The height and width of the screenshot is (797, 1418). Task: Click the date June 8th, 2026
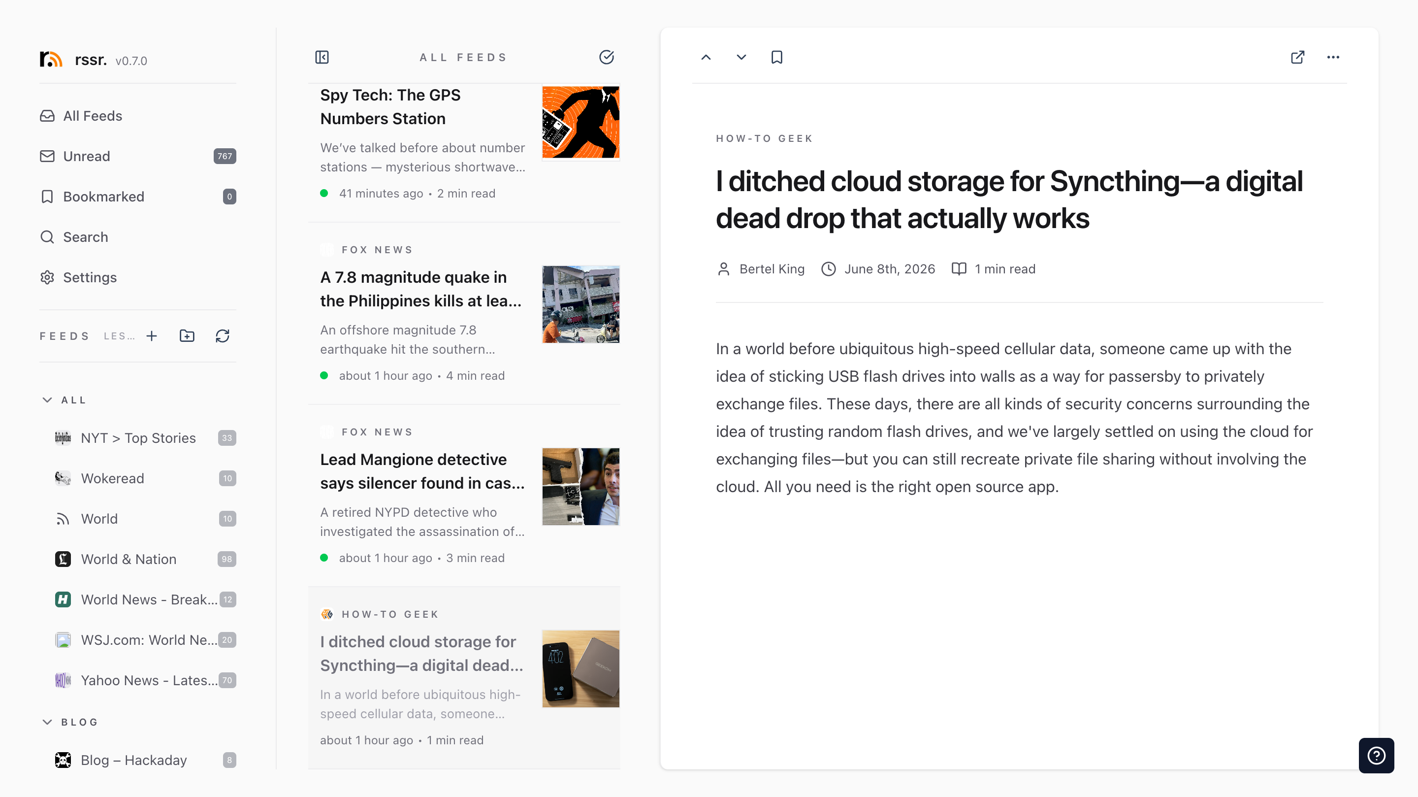tap(890, 269)
